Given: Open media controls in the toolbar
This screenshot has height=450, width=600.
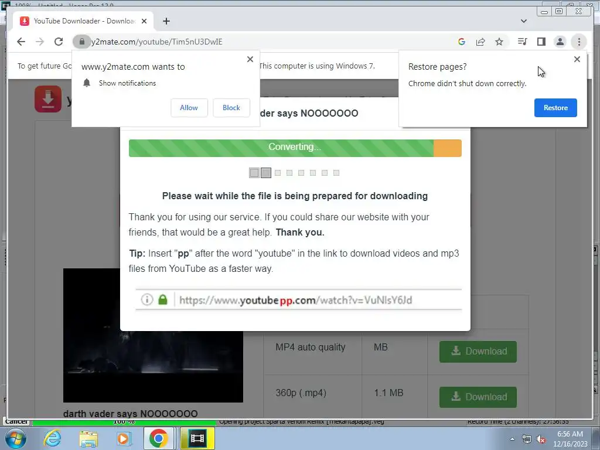Looking at the screenshot, I should [x=522, y=42].
